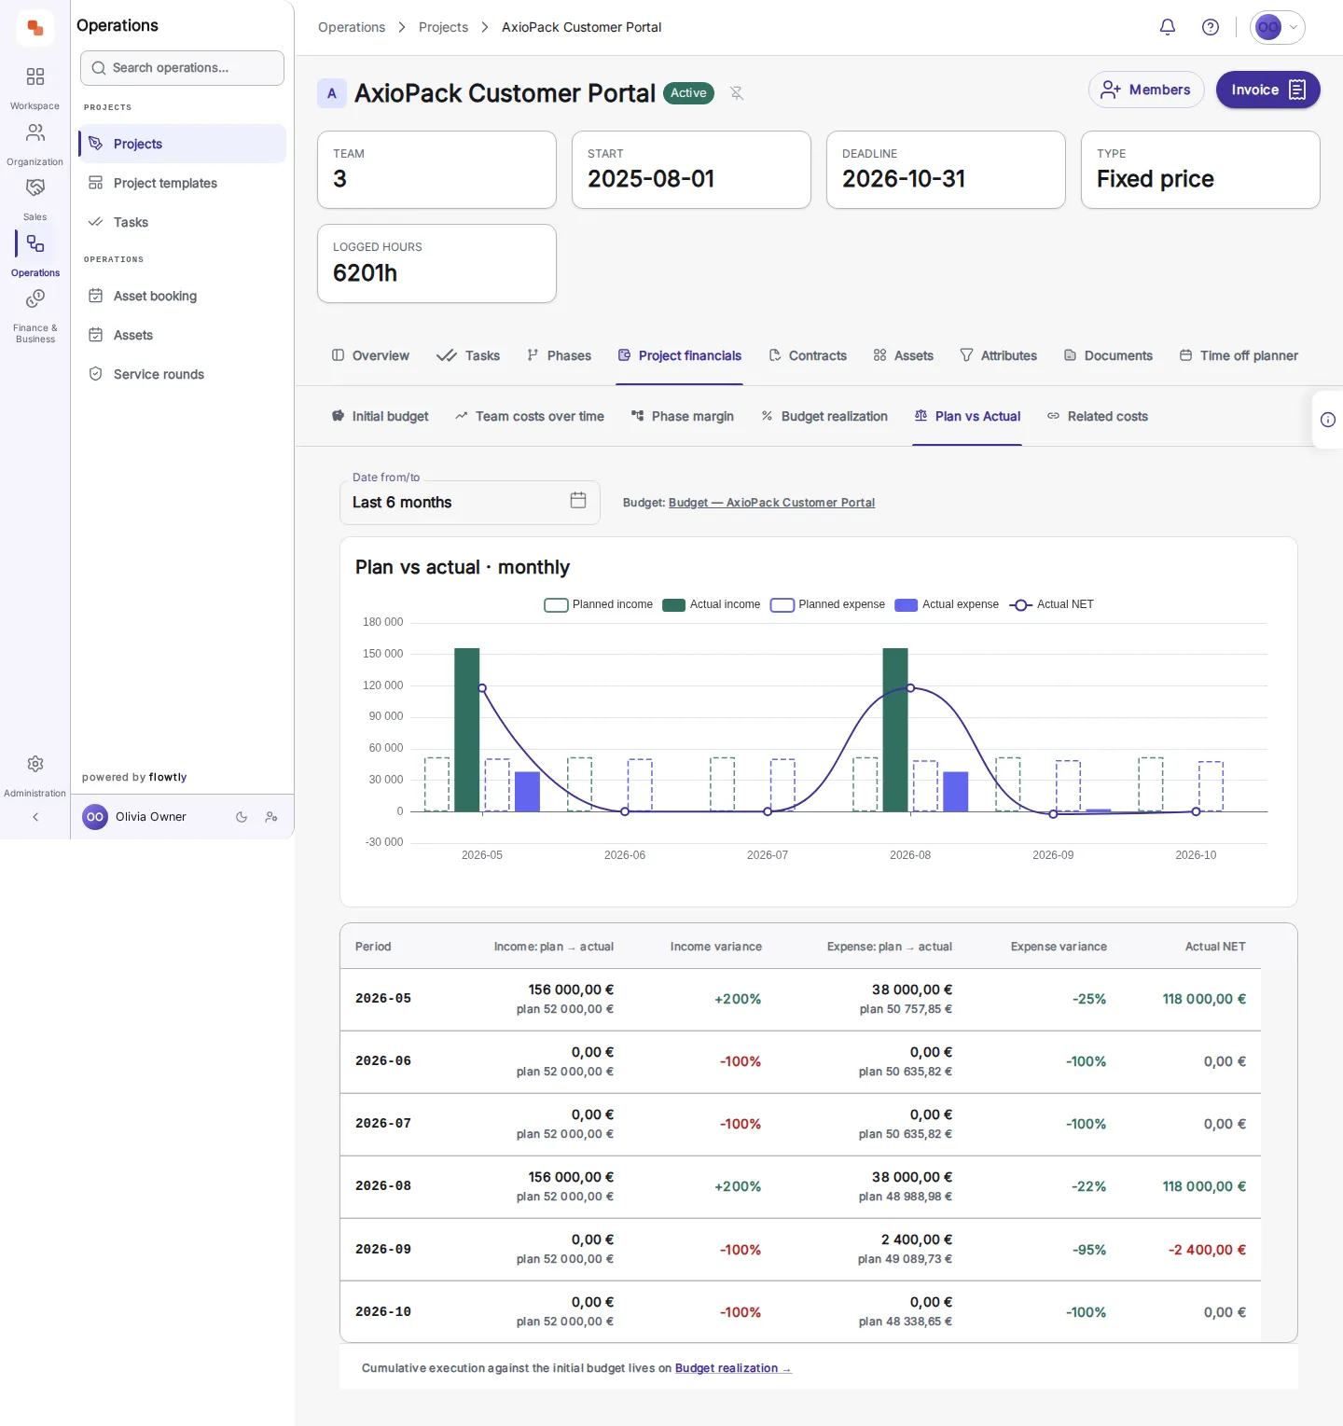Select the Initial budget sub-tab
Image resolution: width=1343 pixels, height=1426 pixels.
[x=381, y=416]
